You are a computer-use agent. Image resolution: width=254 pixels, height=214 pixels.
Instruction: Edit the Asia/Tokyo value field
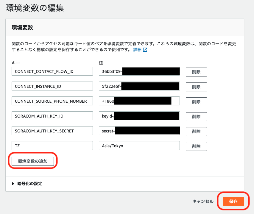coord(139,146)
